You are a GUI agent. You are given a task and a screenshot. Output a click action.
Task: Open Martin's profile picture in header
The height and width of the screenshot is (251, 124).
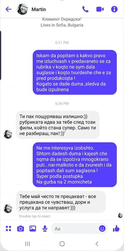pyautogui.click(x=22, y=9)
